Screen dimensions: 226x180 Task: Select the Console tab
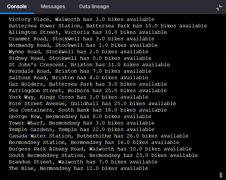click(x=17, y=6)
